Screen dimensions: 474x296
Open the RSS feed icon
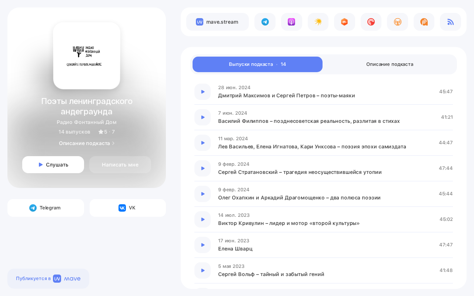pos(450,22)
